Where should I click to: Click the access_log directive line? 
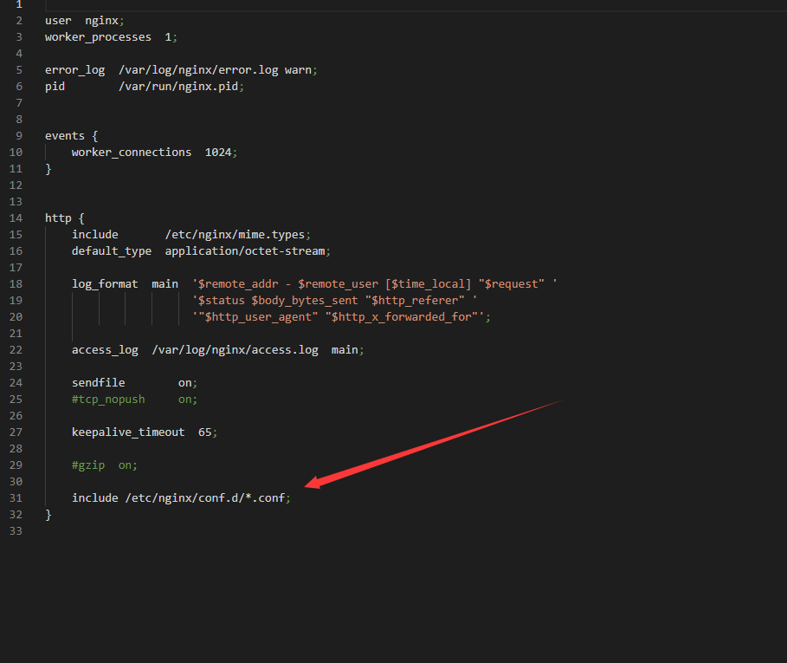218,349
